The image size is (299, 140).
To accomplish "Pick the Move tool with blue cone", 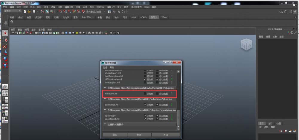I will tap(5, 52).
